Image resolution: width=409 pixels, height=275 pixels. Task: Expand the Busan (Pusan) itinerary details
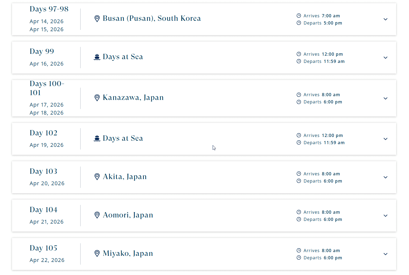(386, 19)
